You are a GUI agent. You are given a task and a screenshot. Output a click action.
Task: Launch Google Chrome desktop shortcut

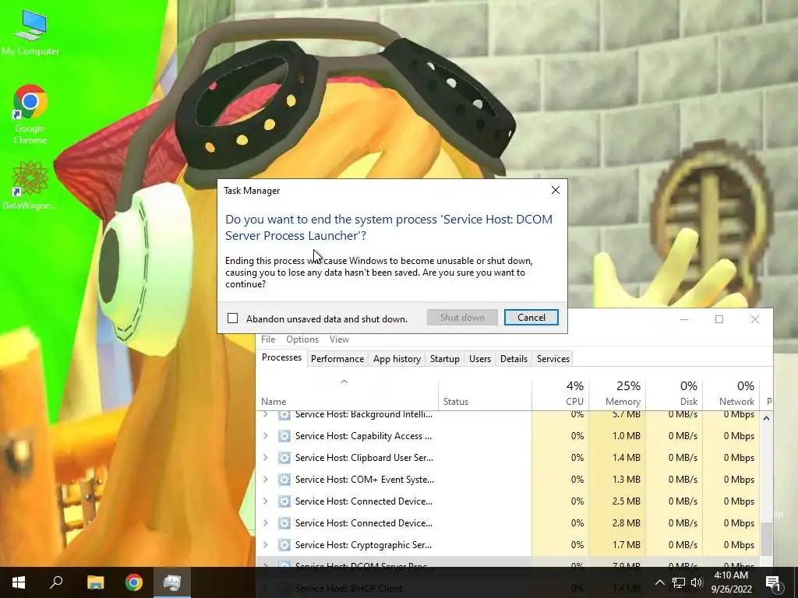30,114
